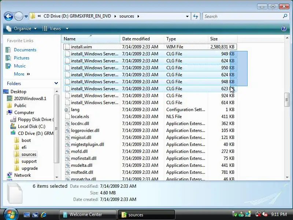Sort by the Size column header
293x220 pixels.
pos(222,39)
